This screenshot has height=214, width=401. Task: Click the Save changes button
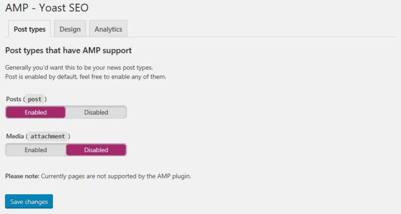29,202
